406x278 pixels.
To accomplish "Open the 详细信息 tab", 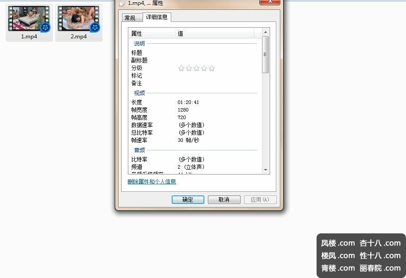I will pos(156,17).
